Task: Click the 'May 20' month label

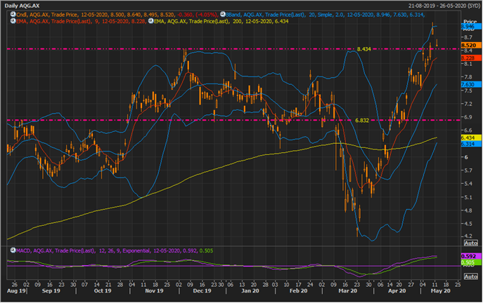Action: coord(441,290)
